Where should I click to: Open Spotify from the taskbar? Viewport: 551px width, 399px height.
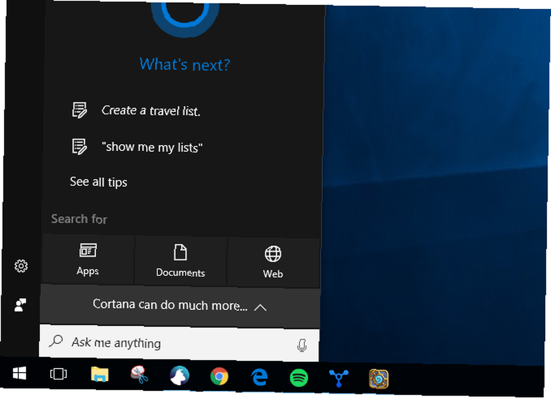click(299, 378)
